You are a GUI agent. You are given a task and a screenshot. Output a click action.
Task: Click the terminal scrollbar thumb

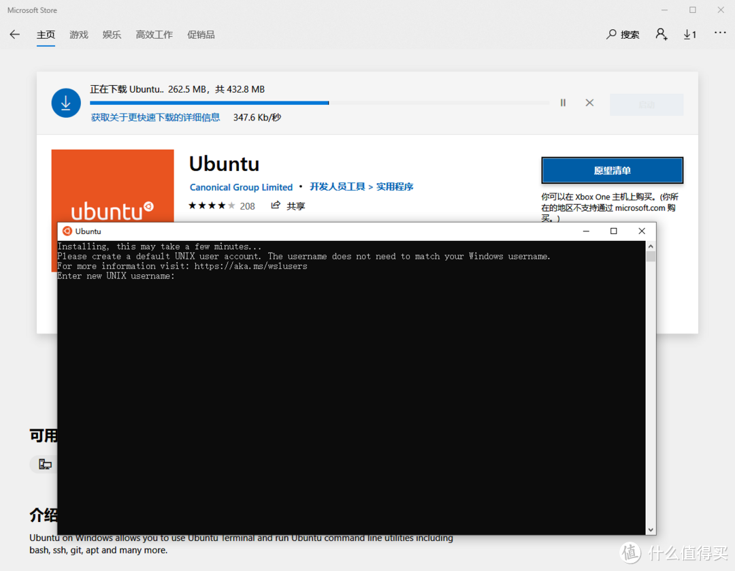[x=651, y=257]
